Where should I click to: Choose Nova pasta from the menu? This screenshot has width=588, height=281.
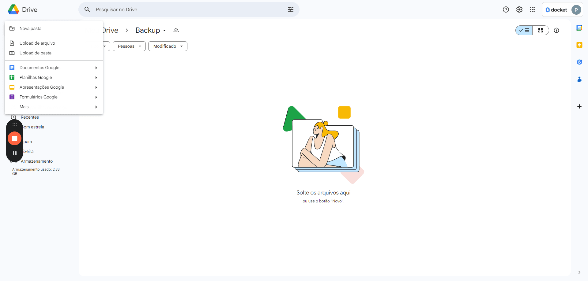[x=54, y=28]
